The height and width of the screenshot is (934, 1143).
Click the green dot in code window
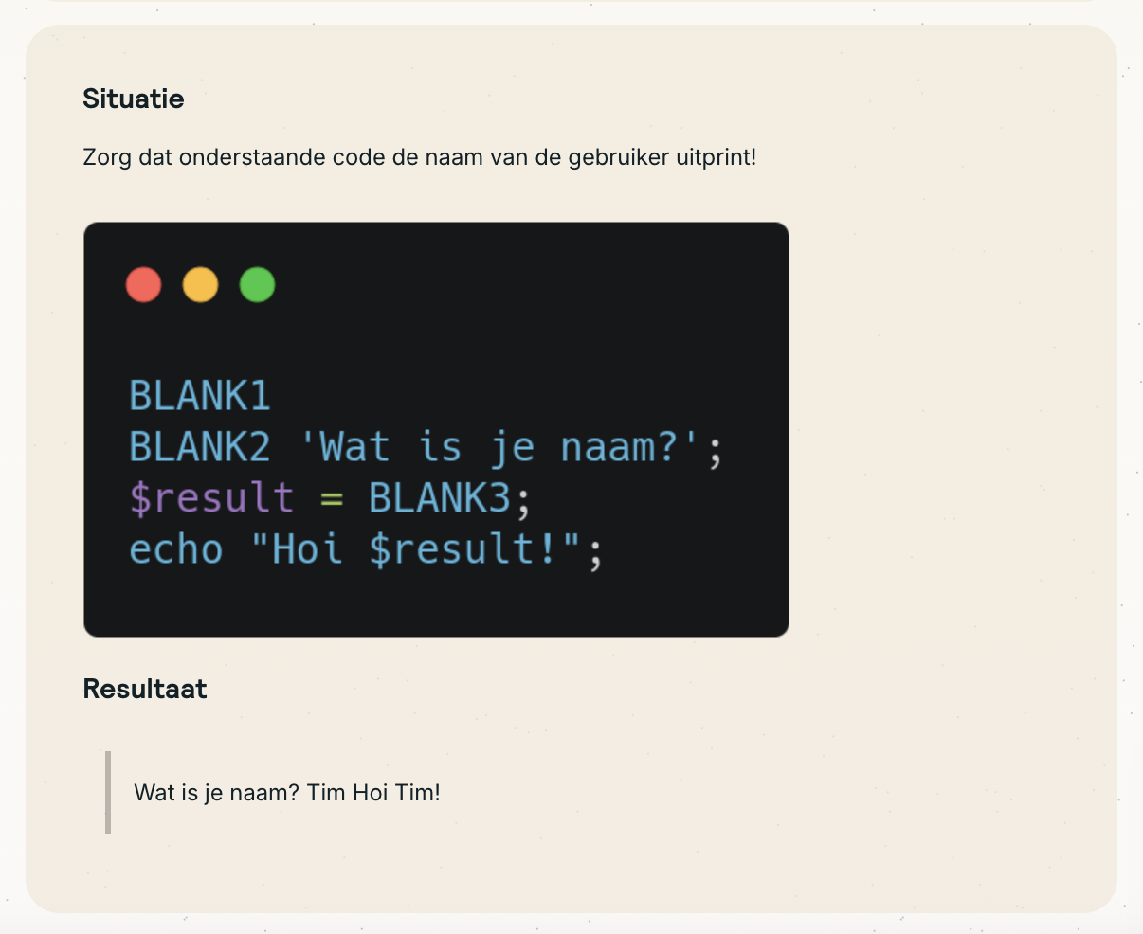257,284
